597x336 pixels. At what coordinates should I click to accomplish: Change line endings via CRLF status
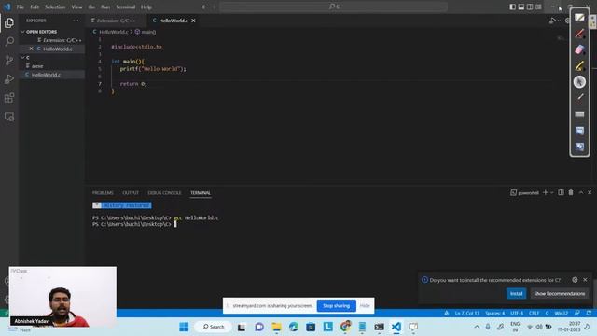tap(534, 314)
